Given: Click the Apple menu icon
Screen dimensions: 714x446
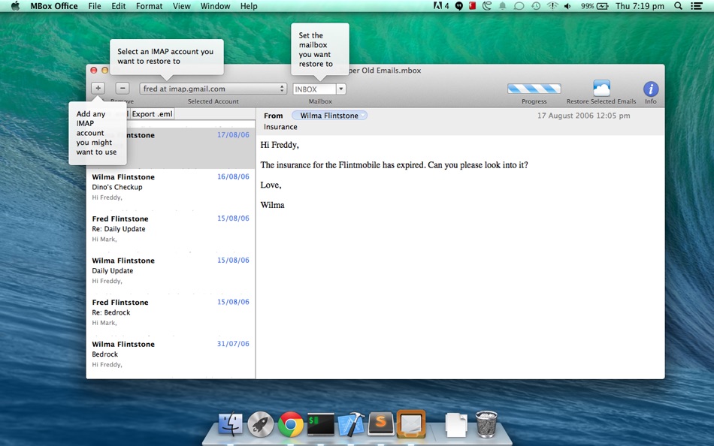Looking at the screenshot, I should (15, 6).
